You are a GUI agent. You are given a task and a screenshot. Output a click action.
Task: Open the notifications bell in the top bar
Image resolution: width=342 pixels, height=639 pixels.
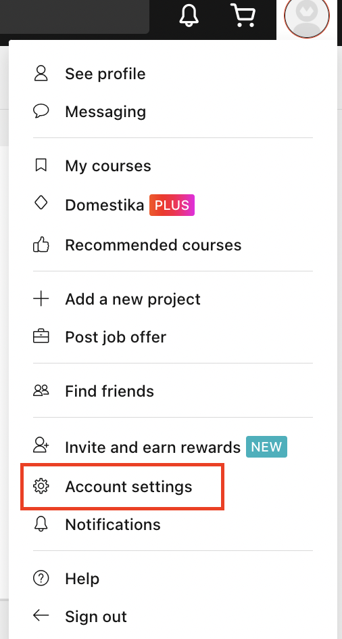(x=189, y=16)
